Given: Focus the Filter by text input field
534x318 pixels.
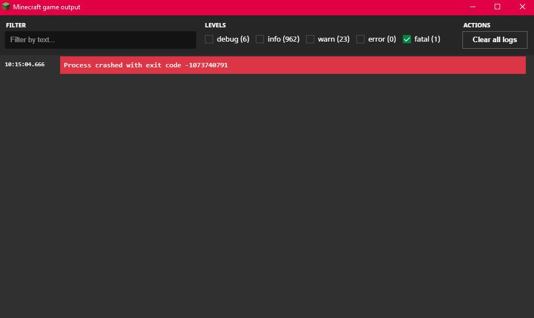Looking at the screenshot, I should (x=101, y=40).
